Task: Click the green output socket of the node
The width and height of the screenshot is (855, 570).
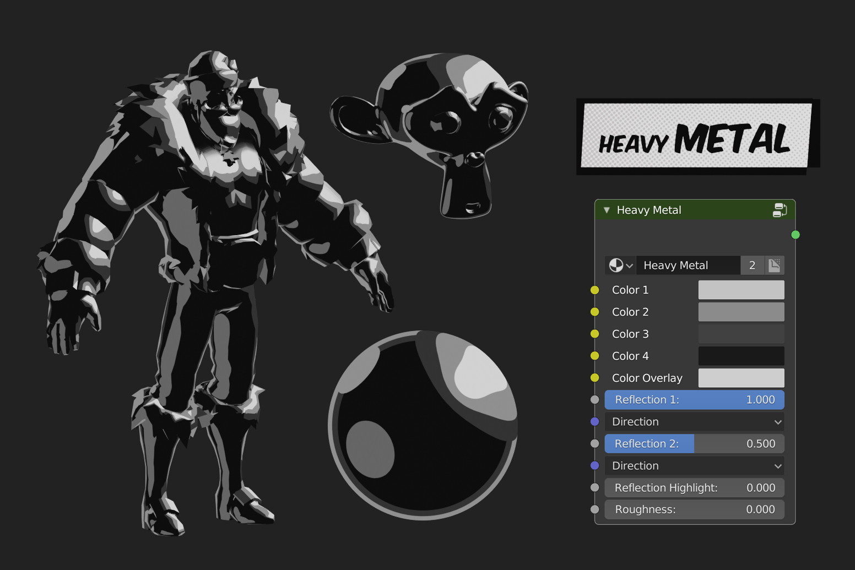Action: pyautogui.click(x=796, y=235)
